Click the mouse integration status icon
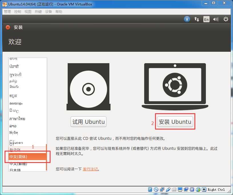233x195 pixels. [x=198, y=189]
